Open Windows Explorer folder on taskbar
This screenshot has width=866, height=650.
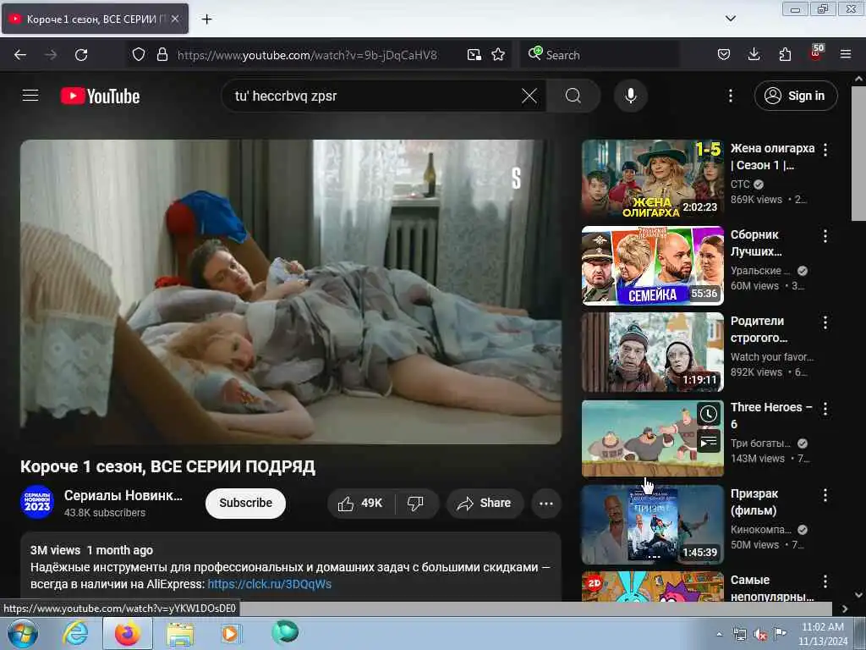point(180,633)
